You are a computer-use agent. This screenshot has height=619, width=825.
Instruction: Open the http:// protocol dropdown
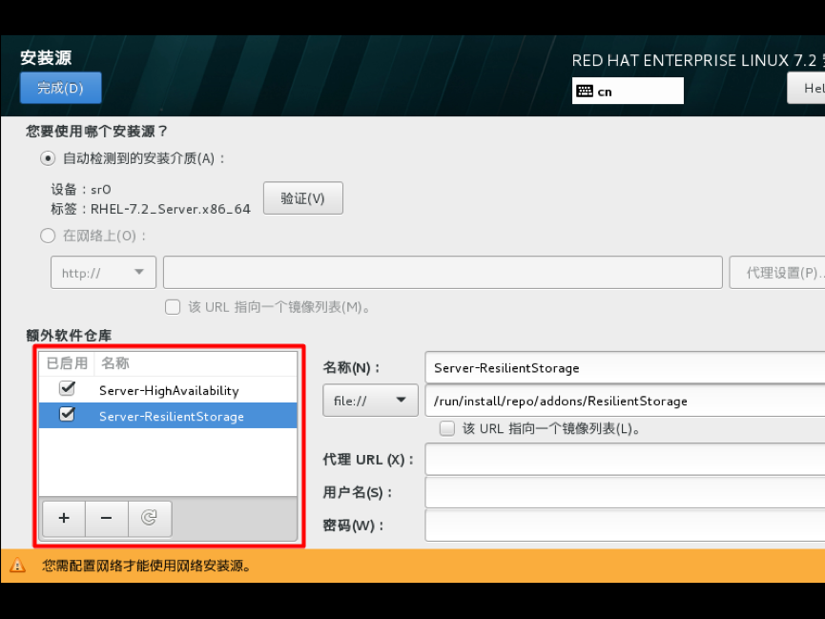tap(103, 272)
